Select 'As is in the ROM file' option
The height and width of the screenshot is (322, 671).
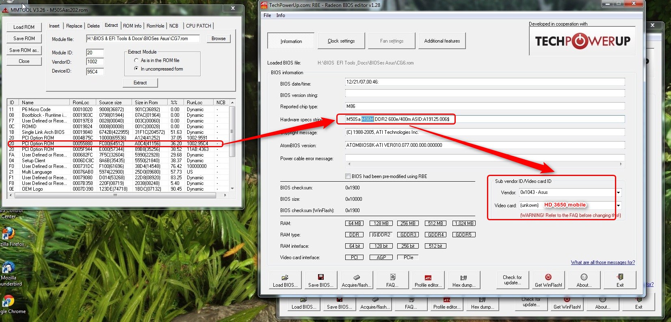(x=136, y=60)
